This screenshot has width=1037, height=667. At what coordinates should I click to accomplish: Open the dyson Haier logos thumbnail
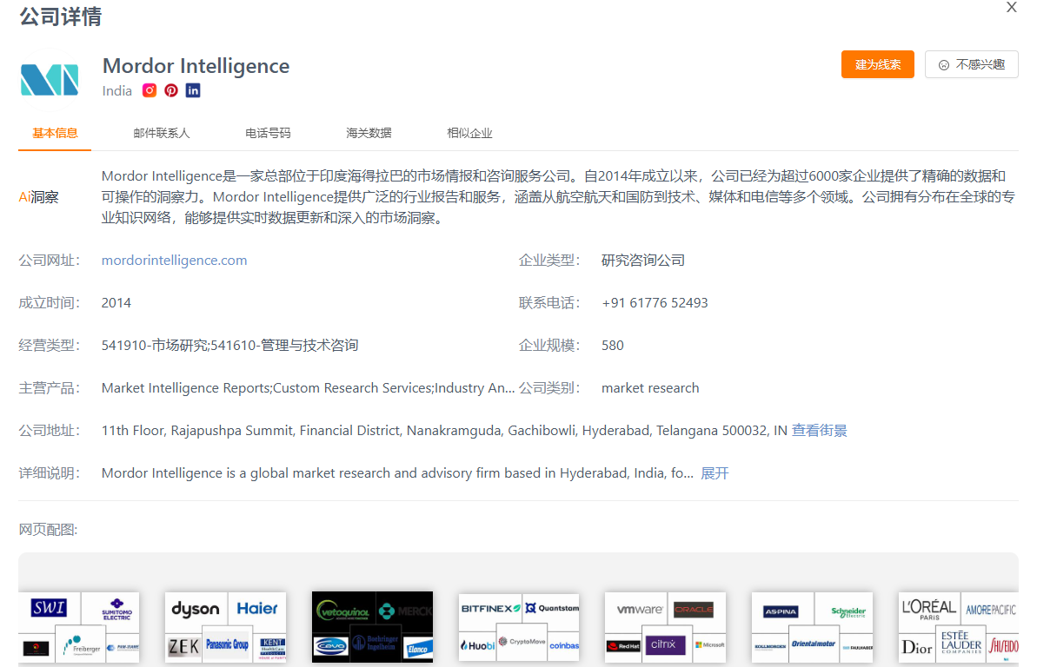click(x=225, y=627)
